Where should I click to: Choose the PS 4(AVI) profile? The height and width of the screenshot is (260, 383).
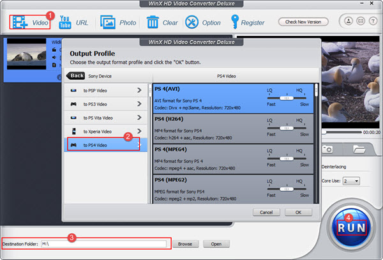point(233,98)
